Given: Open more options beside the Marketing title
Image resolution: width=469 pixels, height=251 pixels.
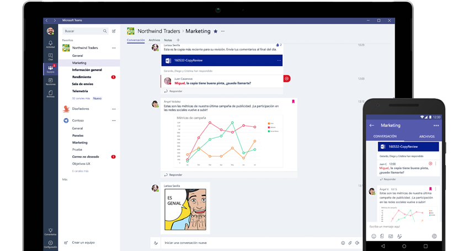Looking at the screenshot, I should (223, 31).
